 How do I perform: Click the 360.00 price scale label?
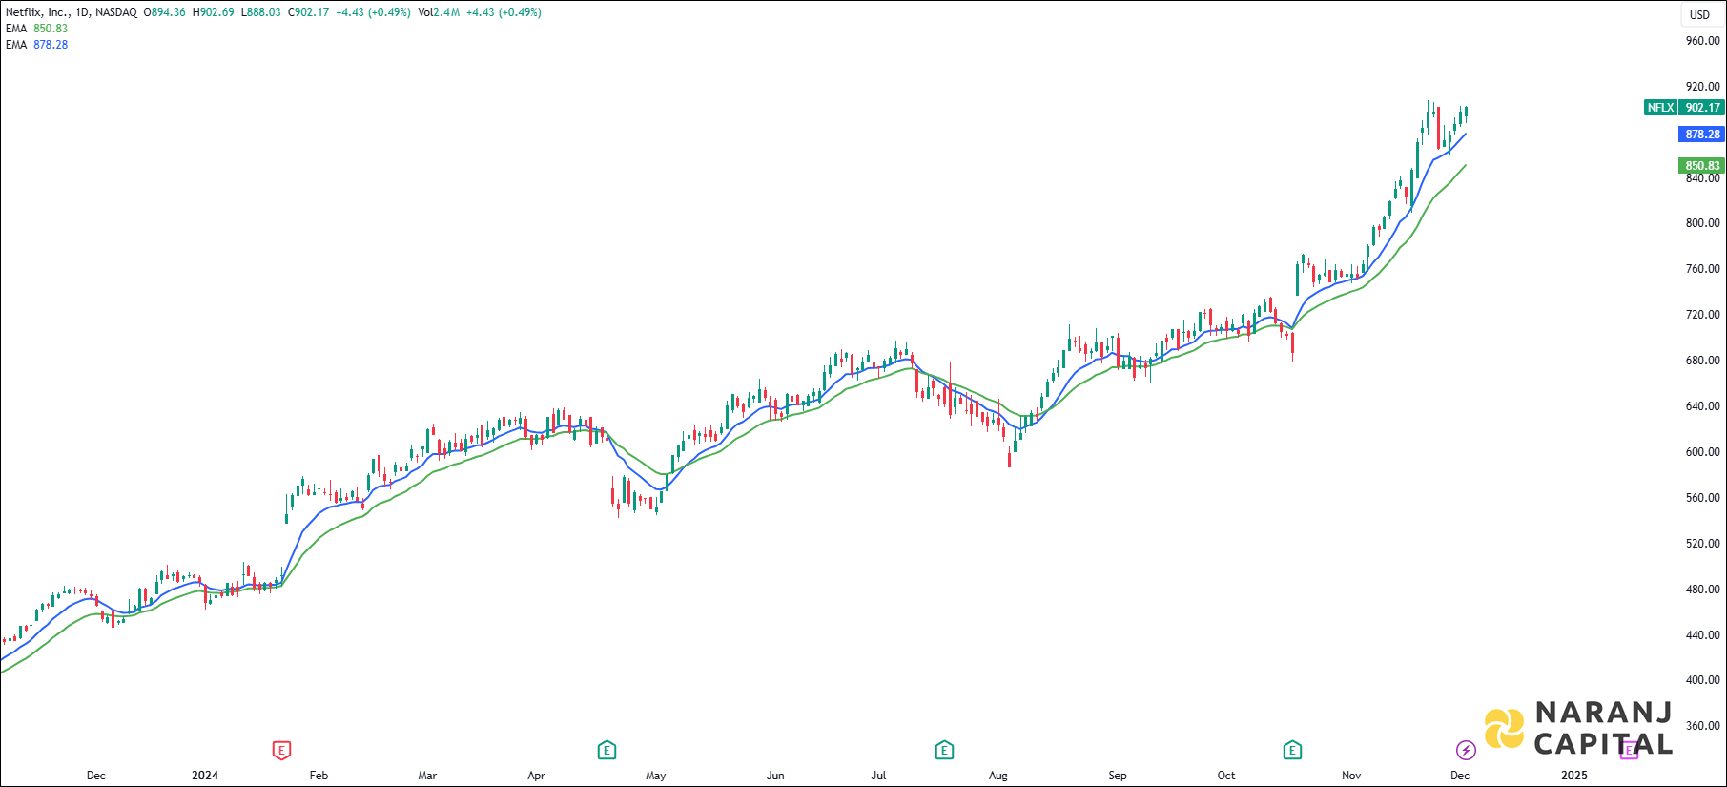pos(1702,726)
